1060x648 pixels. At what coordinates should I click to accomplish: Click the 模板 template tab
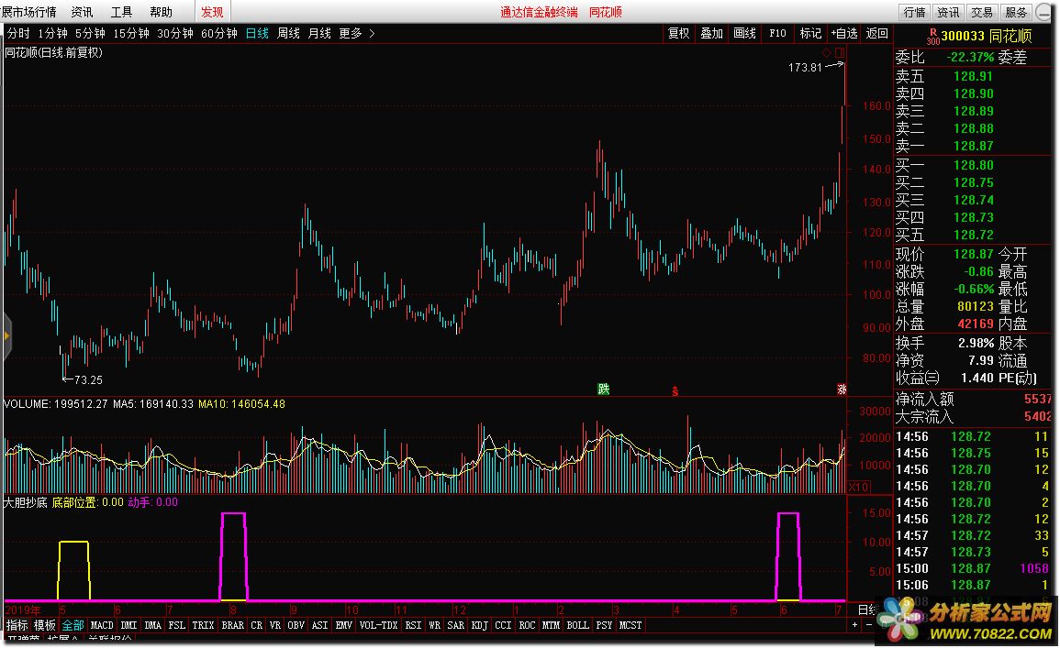click(x=45, y=626)
